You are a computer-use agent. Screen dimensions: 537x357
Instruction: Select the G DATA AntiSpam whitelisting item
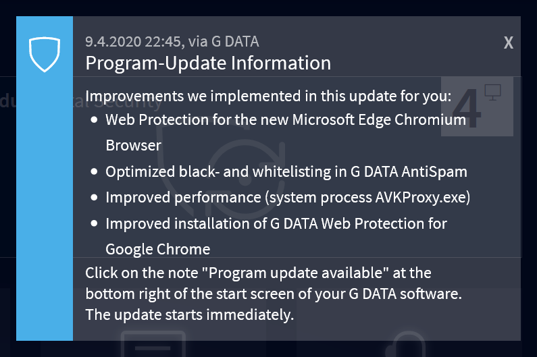point(286,171)
